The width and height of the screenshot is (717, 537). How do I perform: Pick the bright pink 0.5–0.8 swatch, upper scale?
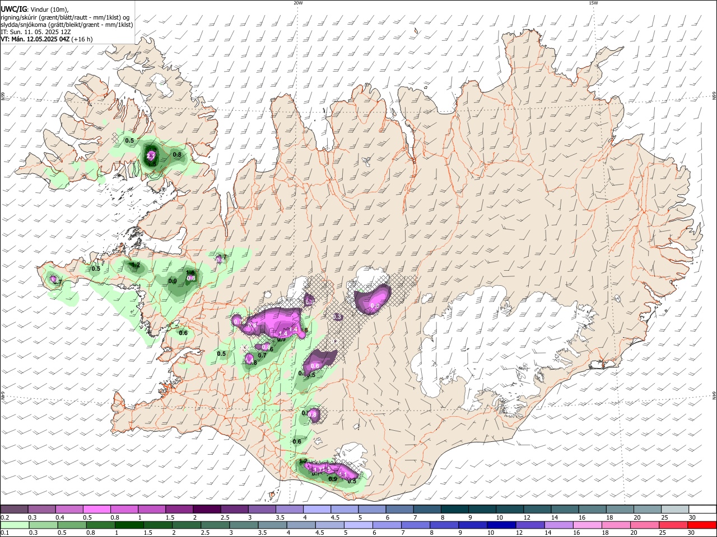[x=97, y=509]
